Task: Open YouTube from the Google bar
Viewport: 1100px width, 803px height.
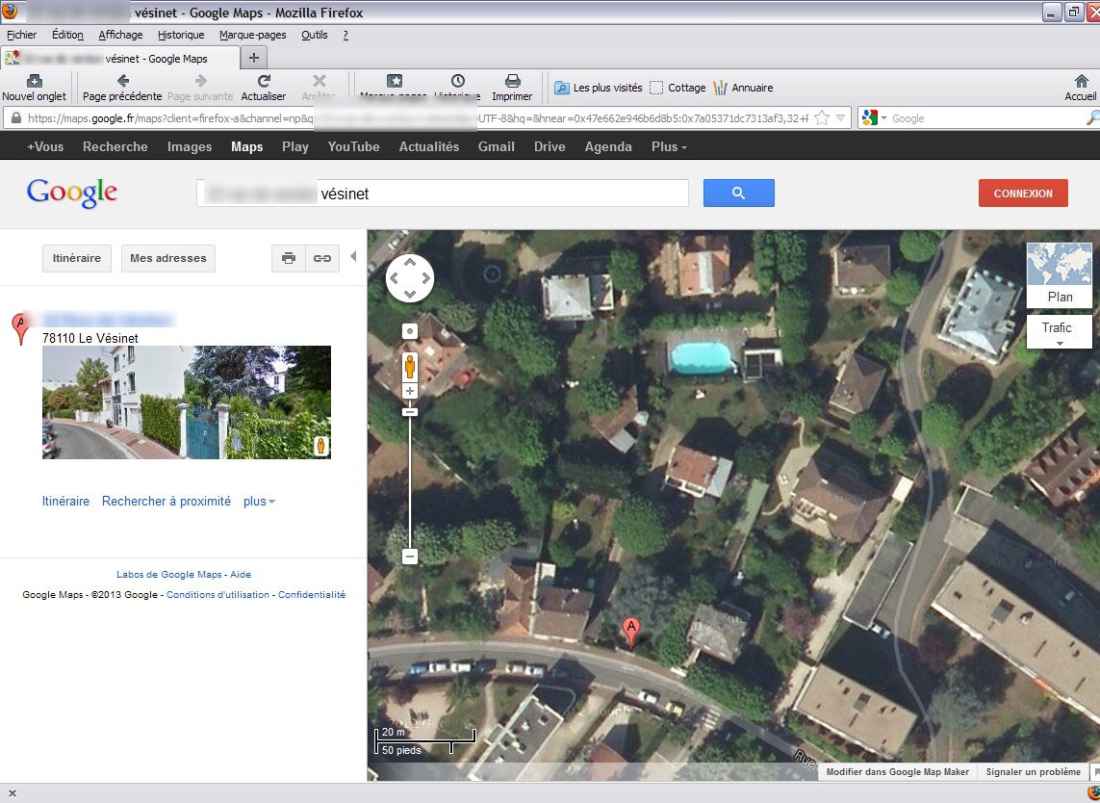Action: [353, 146]
